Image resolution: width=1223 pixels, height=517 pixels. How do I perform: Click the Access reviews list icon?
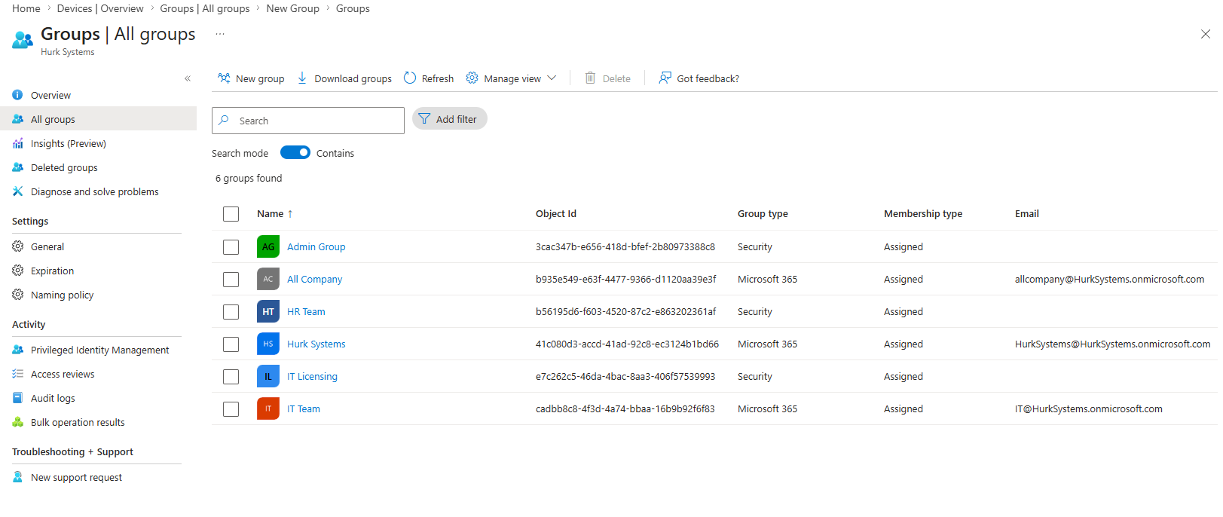pos(17,374)
